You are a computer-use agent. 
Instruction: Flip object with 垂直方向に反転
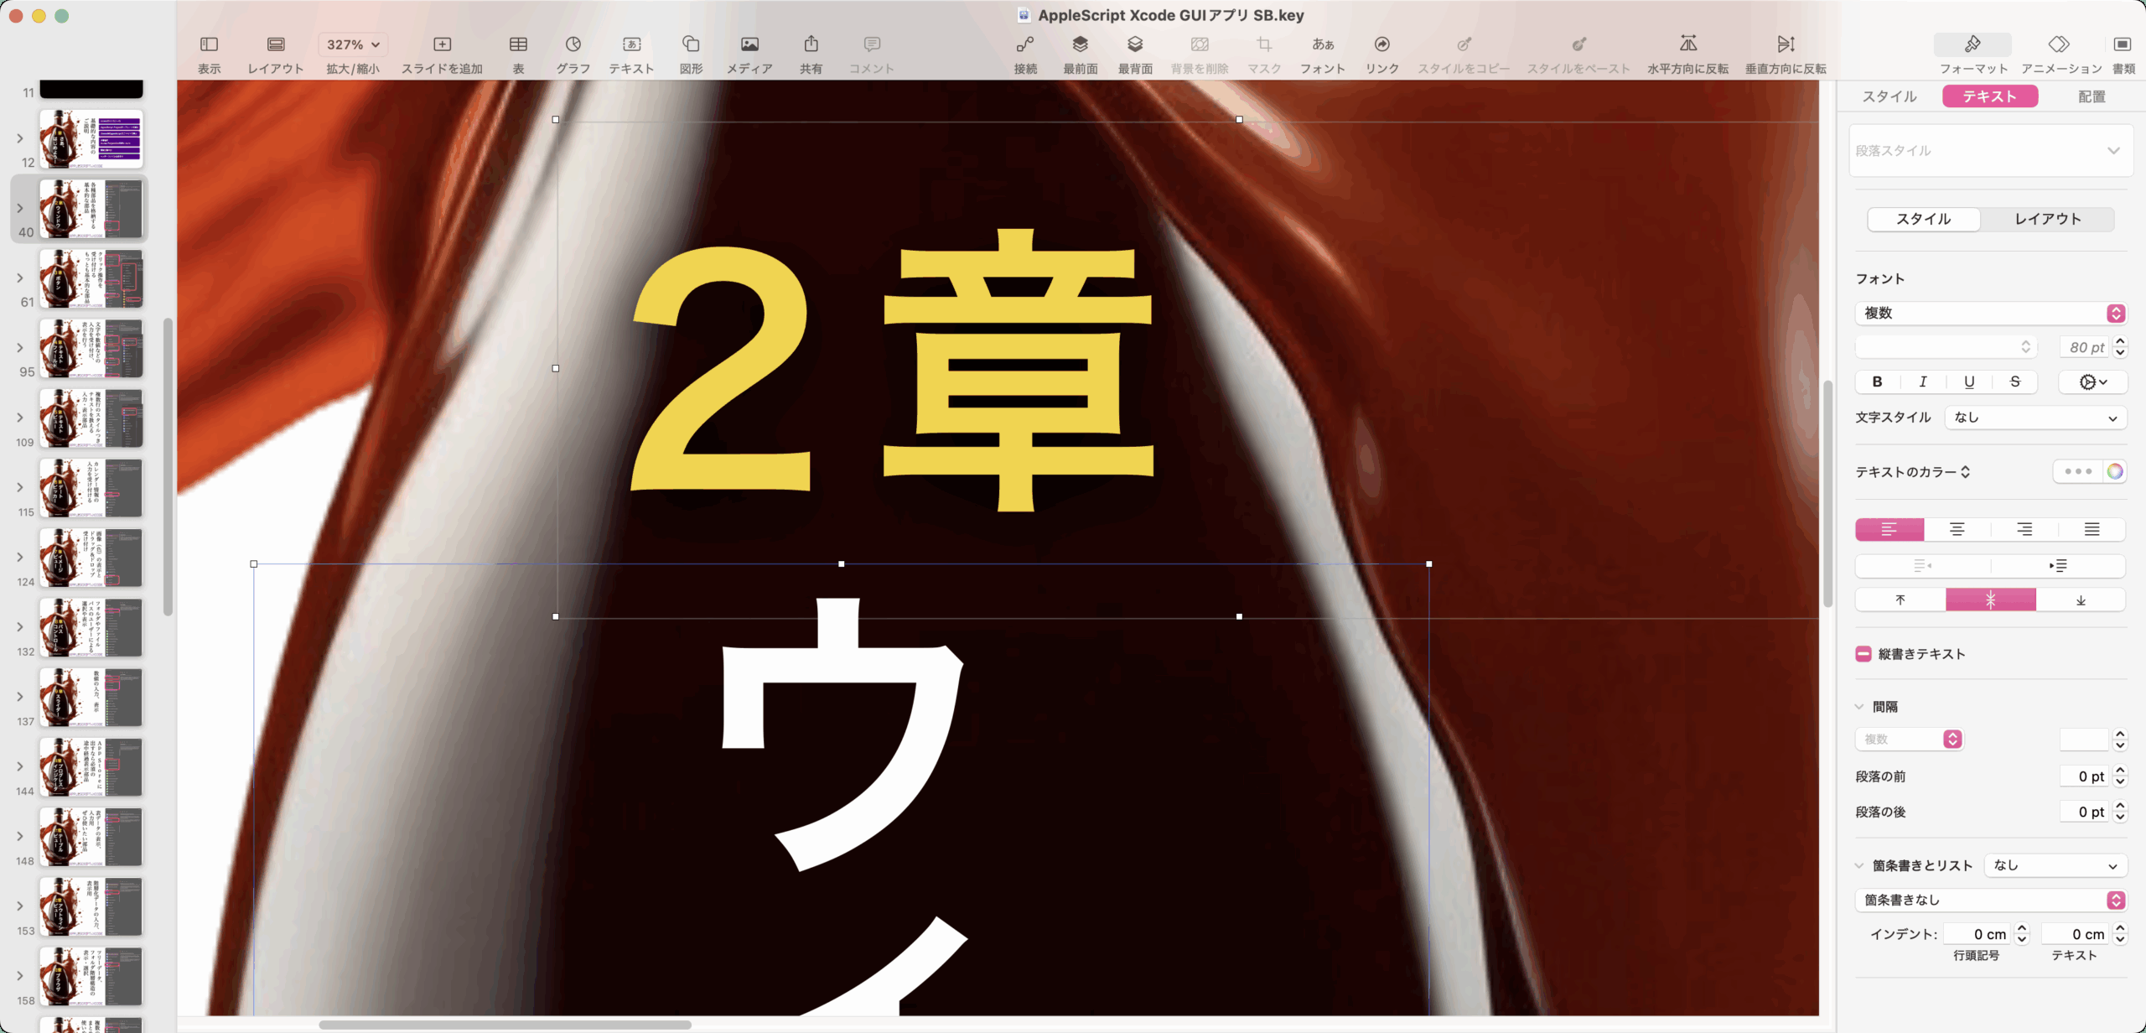(1786, 44)
